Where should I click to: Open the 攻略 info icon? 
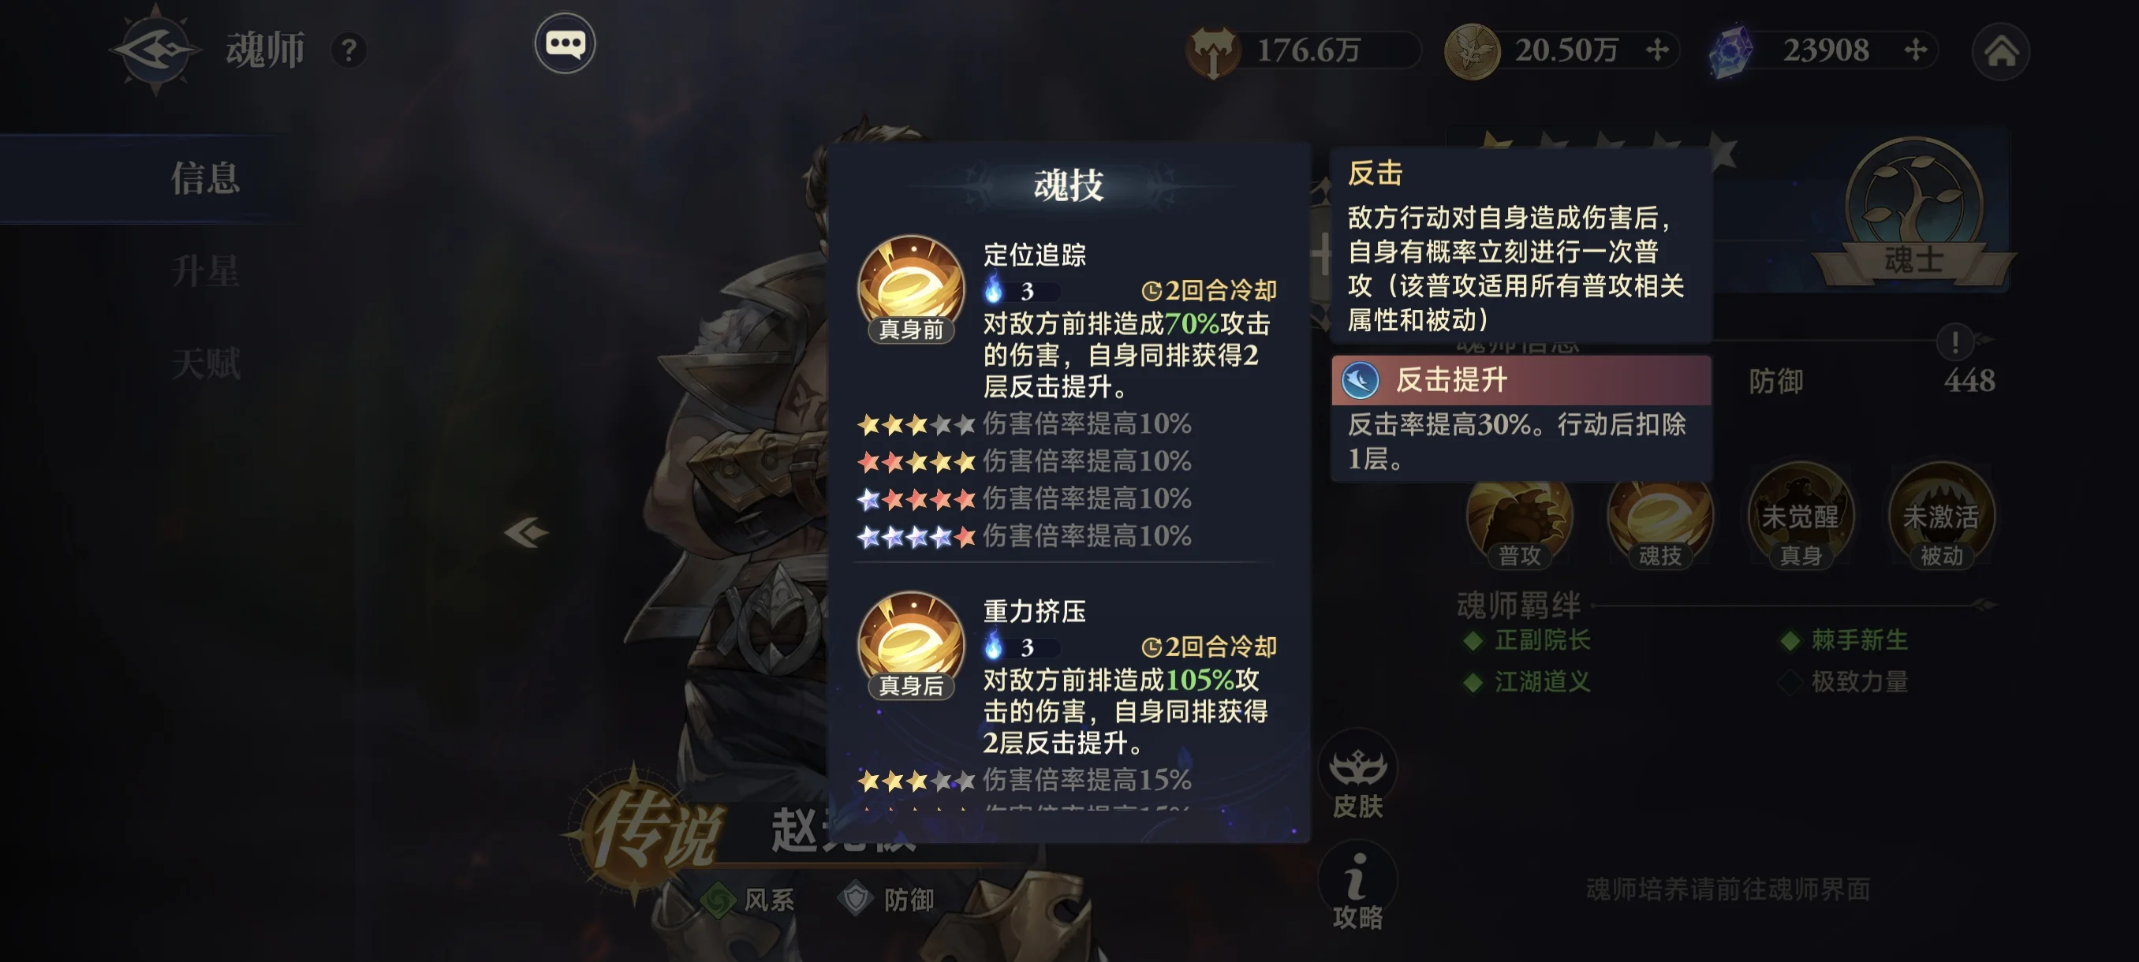click(1357, 889)
